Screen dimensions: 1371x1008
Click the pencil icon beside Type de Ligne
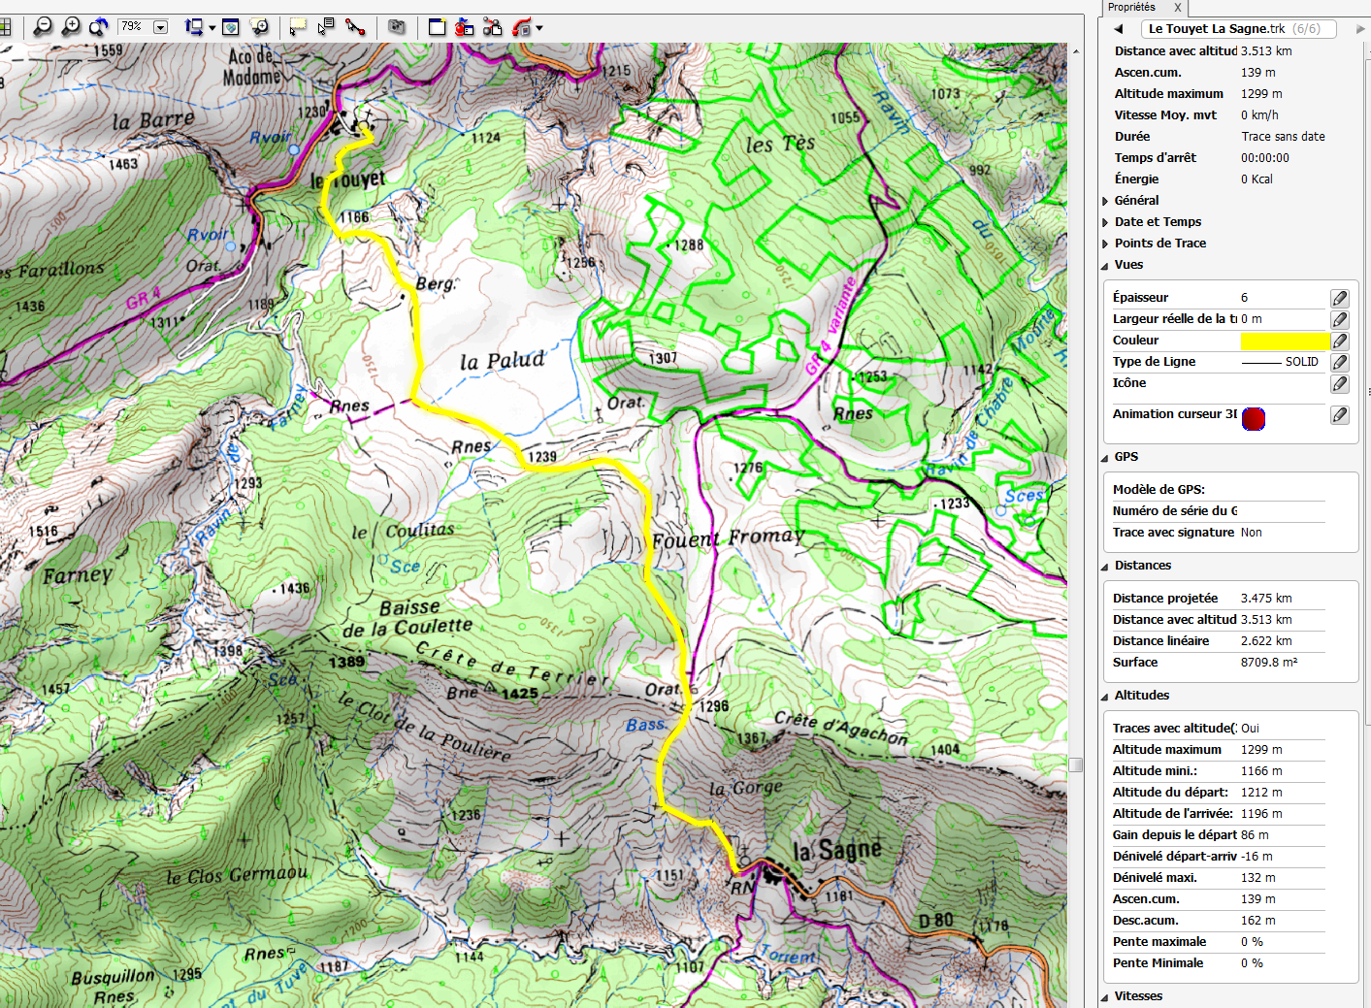(x=1339, y=362)
